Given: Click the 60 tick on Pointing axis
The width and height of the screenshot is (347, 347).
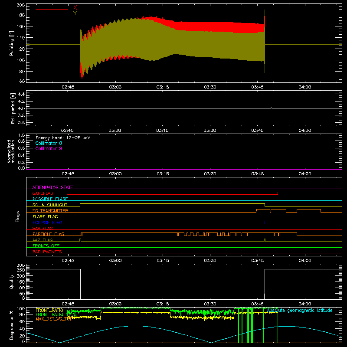Looking at the screenshot, I should tap(22, 81).
